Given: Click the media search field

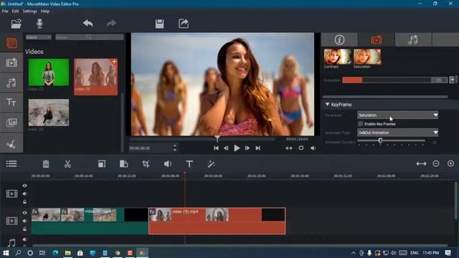Looking at the screenshot, I should (89, 37).
